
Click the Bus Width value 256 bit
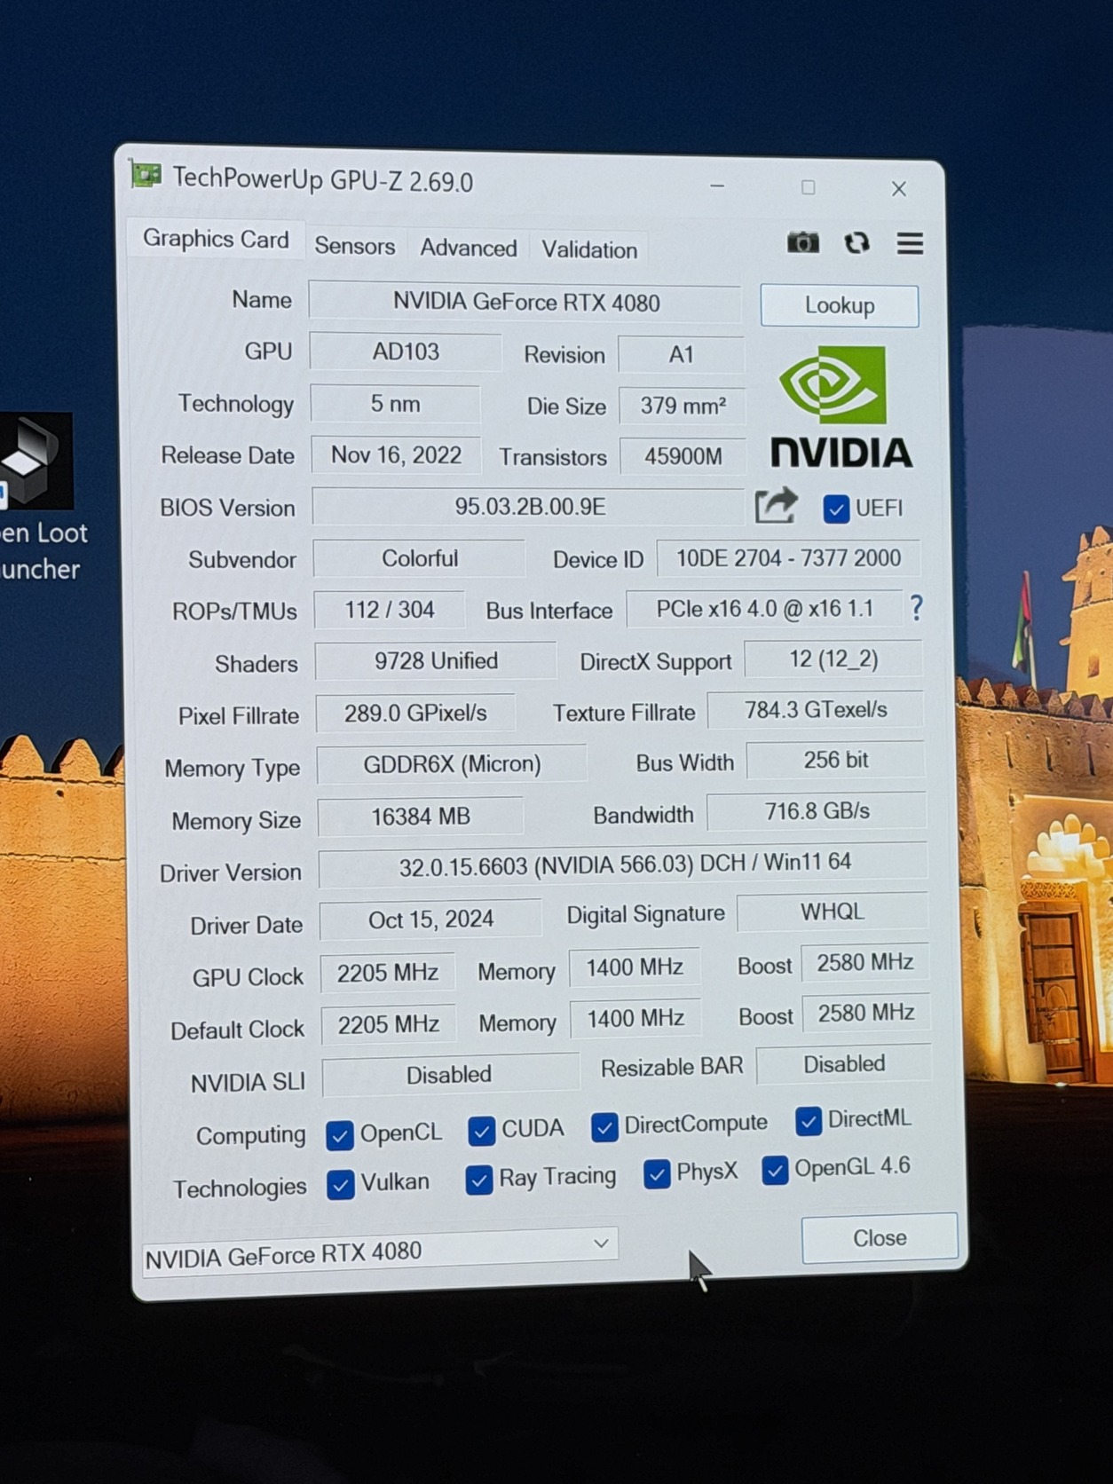click(x=835, y=761)
